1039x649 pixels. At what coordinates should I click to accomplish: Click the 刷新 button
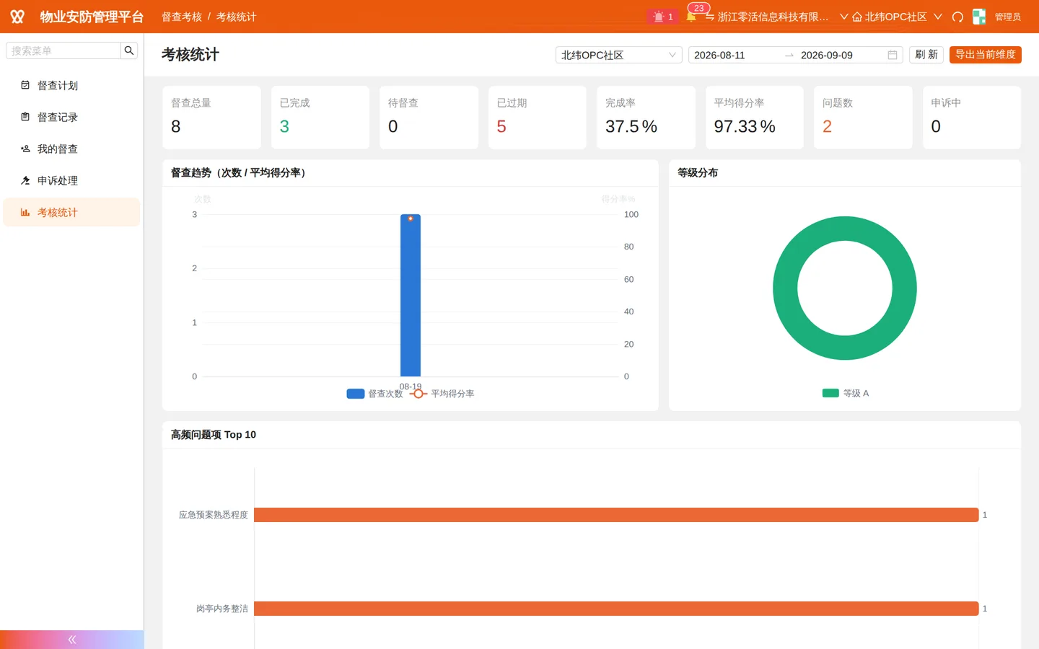926,55
